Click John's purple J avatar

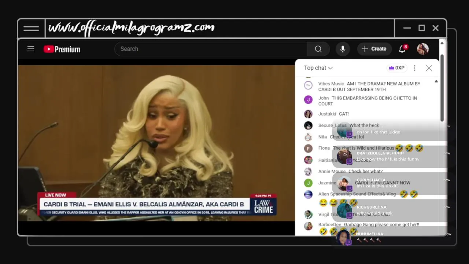(x=308, y=100)
